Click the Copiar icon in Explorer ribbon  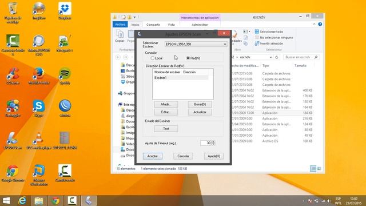click(120, 36)
